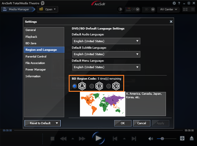
Task: Click the Previous chapter icon
Action: (115, 138)
